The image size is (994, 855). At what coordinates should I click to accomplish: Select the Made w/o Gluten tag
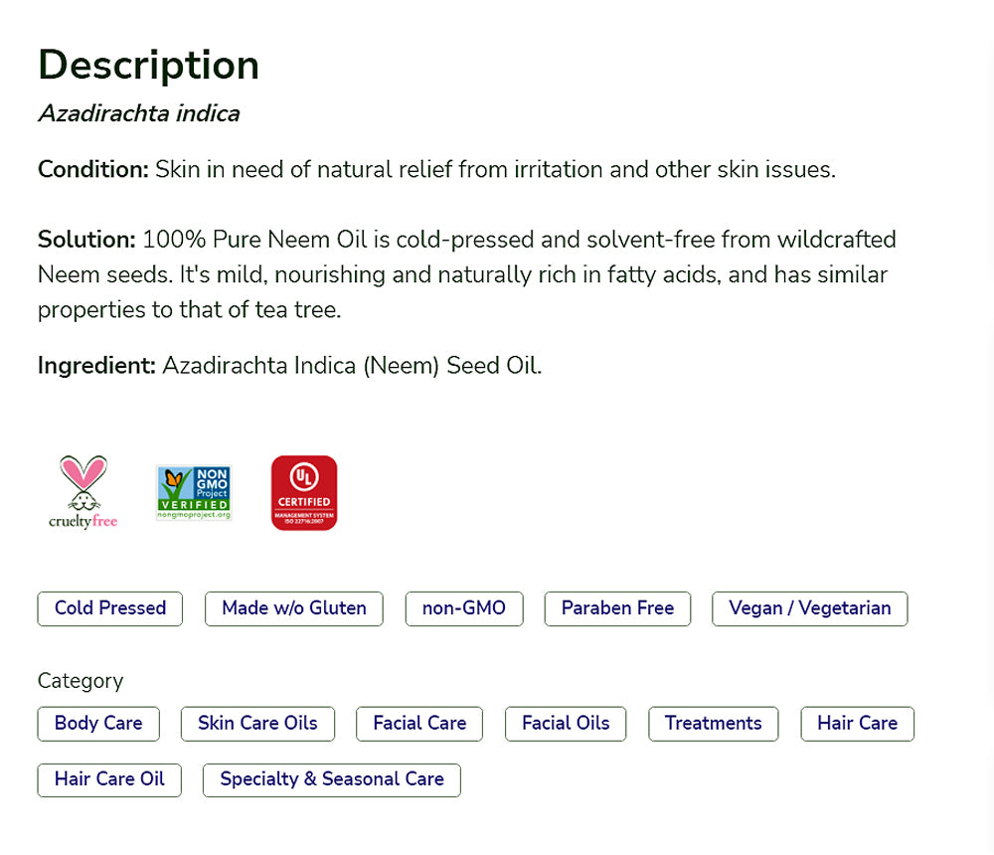[x=294, y=608]
